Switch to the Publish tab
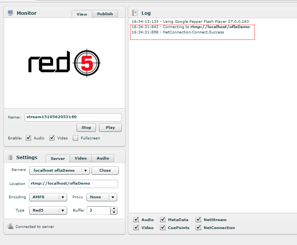297x245 pixels. point(105,14)
